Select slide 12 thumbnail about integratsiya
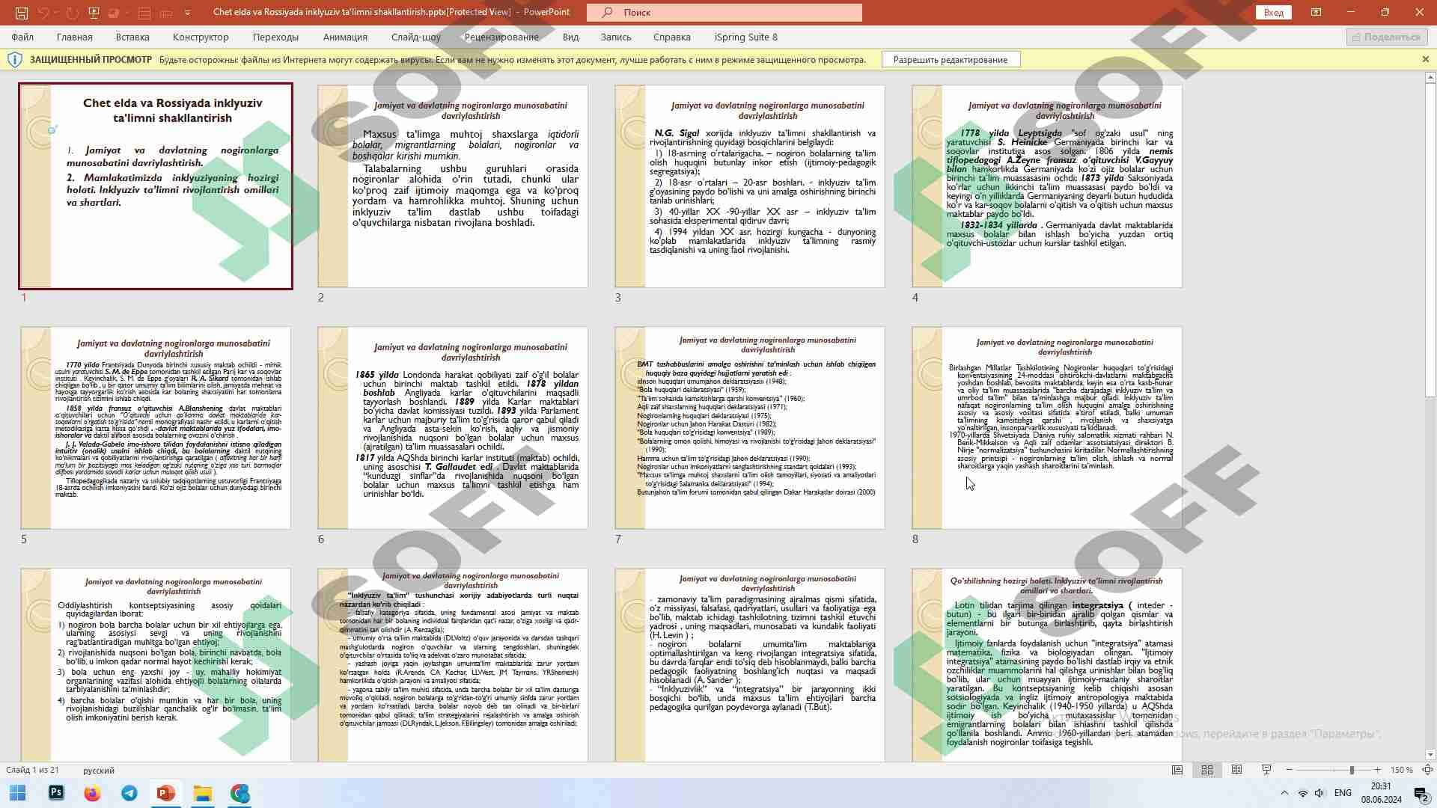1437x808 pixels. (1047, 665)
